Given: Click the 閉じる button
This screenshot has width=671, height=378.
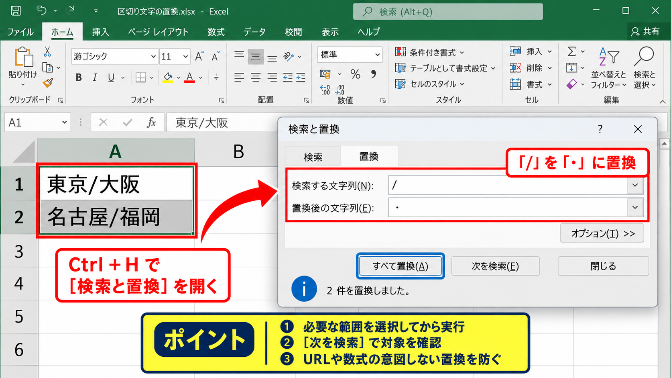Looking at the screenshot, I should (x=603, y=266).
